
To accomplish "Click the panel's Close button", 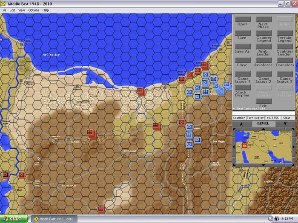I will [243, 60].
